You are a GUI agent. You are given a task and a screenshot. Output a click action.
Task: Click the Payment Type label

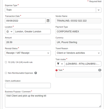pyautogui.click(x=62, y=27)
